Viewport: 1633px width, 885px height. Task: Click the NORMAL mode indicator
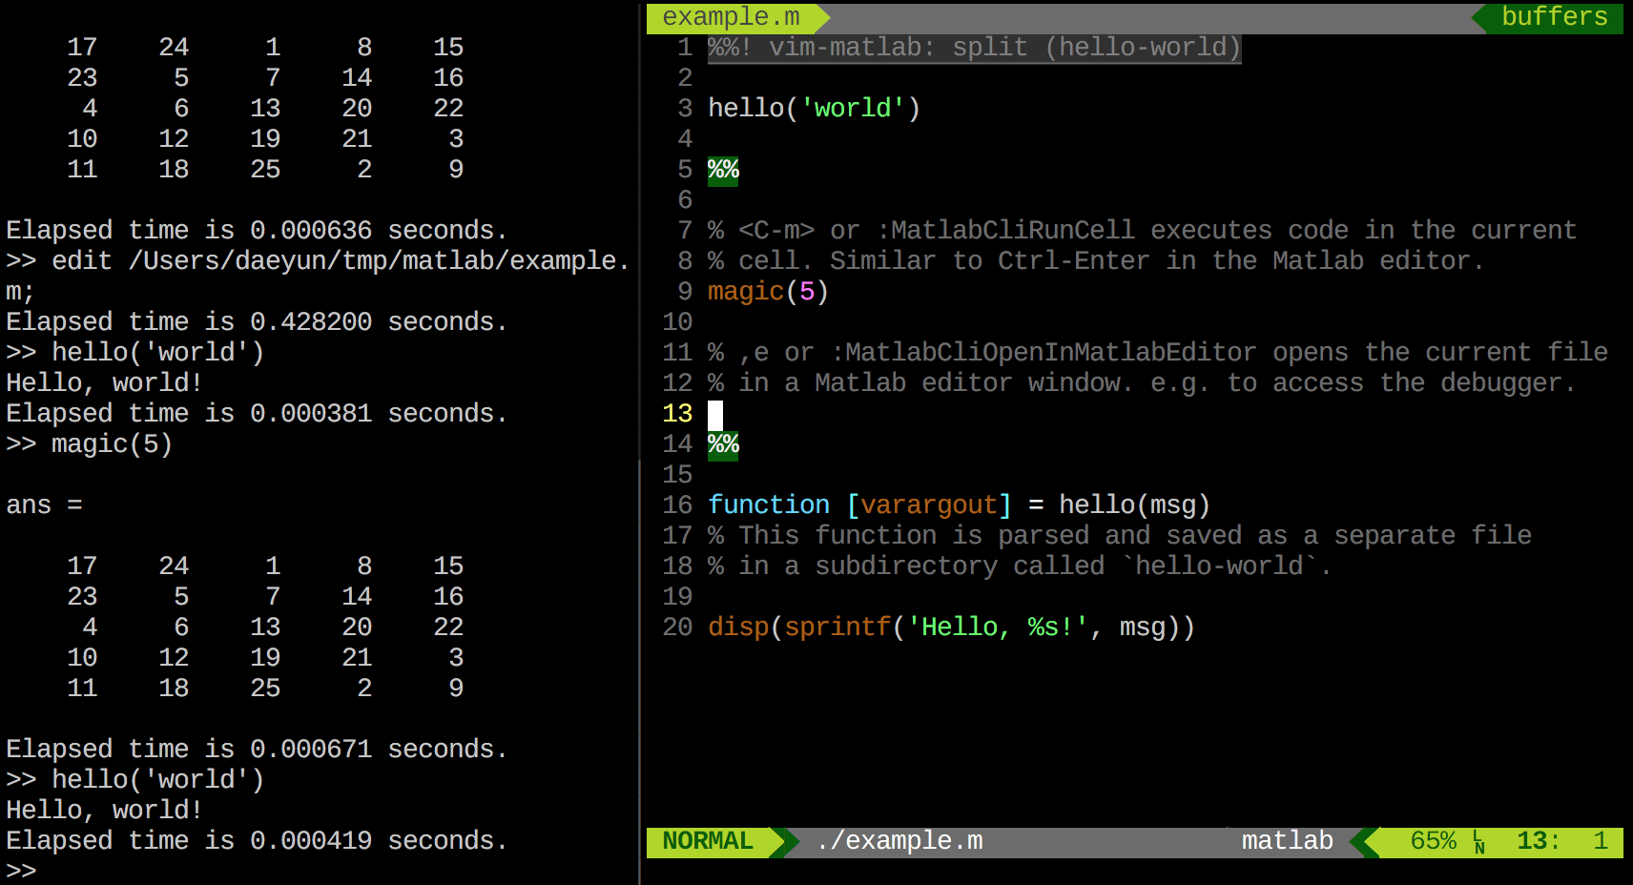click(708, 841)
